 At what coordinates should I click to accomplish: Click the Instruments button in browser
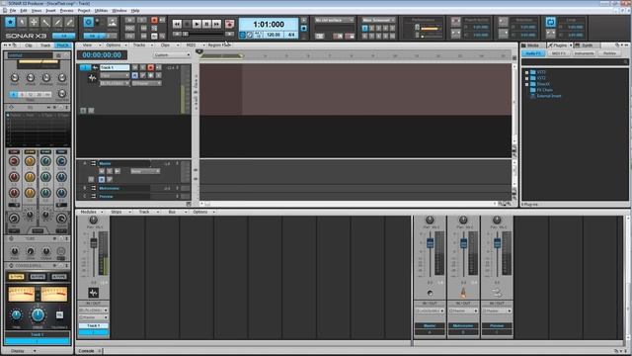pyautogui.click(x=584, y=53)
